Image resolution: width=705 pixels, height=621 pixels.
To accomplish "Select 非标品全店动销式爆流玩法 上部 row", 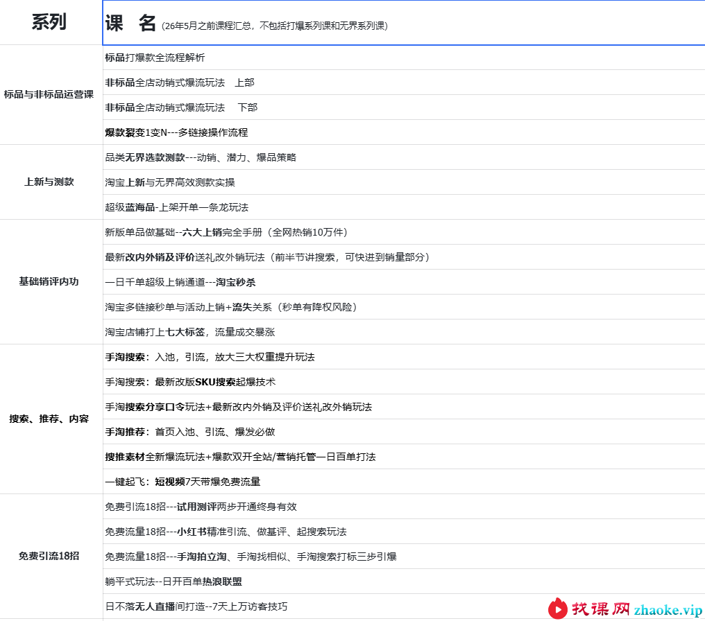I will [404, 82].
